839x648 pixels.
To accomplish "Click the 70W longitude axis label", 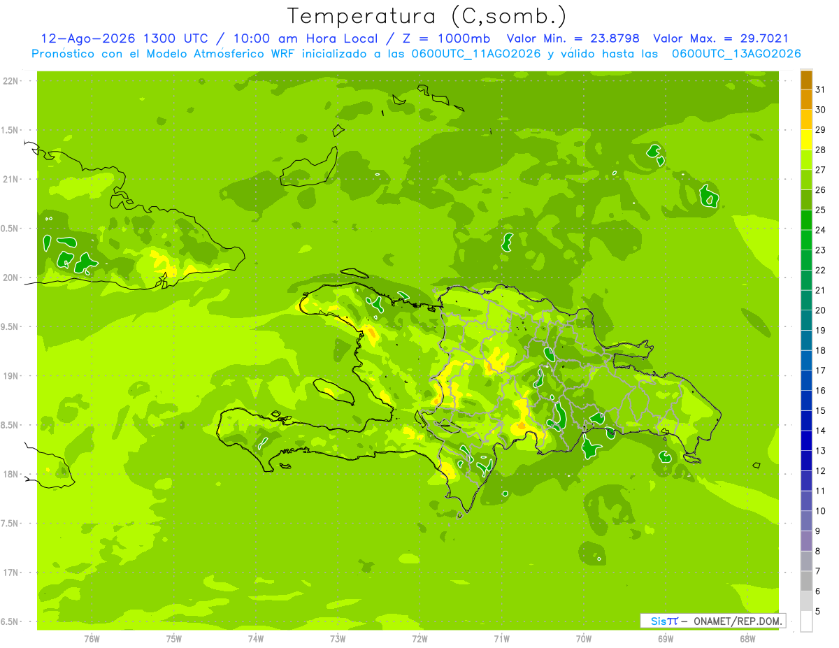I will coord(584,638).
